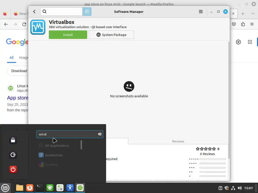
Task: Open the volume tray icon
Action: tap(240, 188)
